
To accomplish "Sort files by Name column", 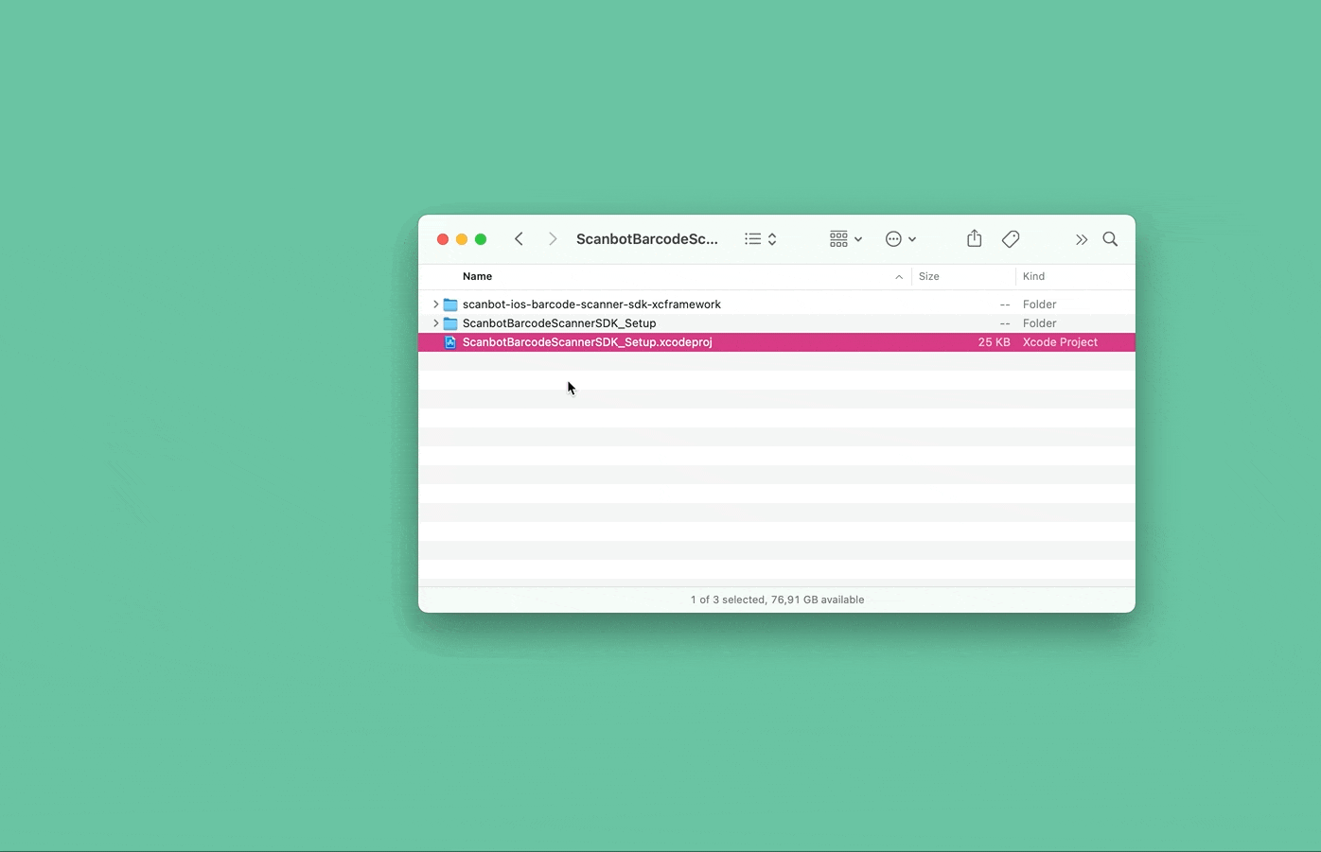I will coord(477,276).
